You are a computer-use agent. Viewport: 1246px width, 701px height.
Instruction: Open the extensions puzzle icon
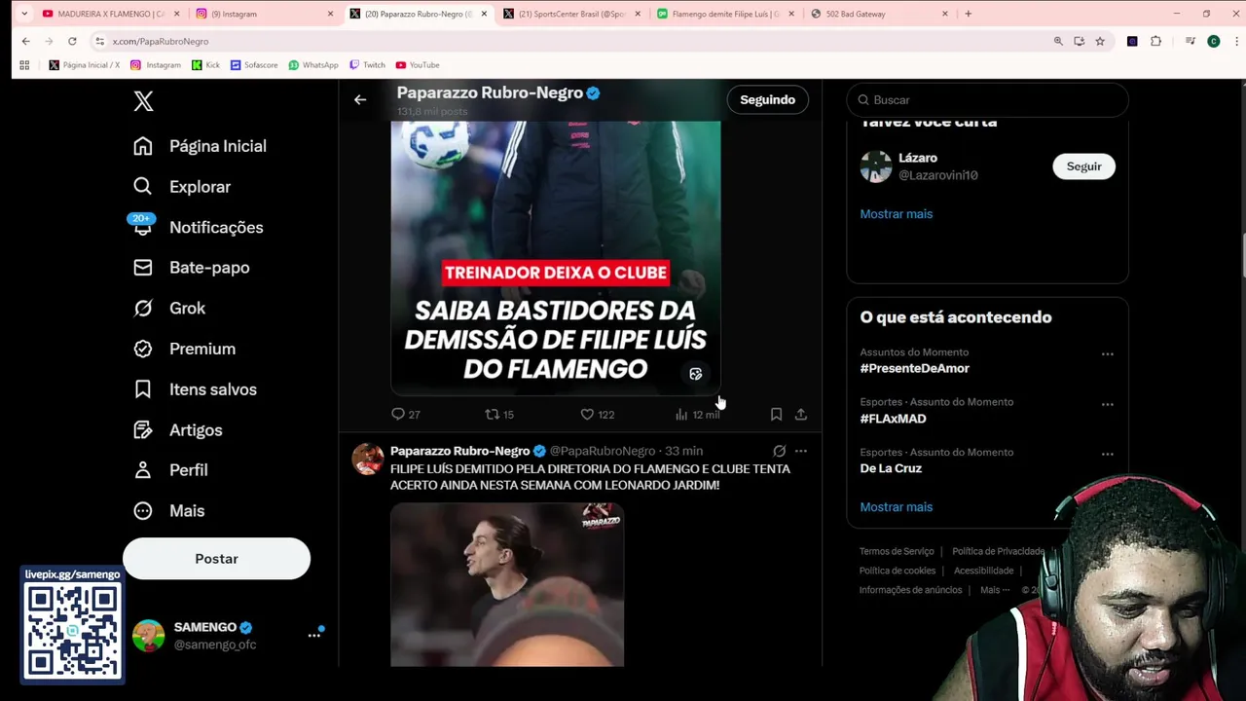(x=1155, y=41)
